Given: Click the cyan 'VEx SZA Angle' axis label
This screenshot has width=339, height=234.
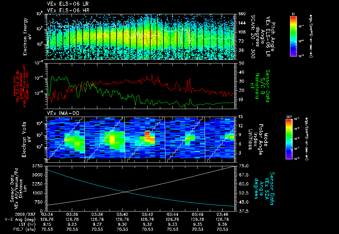Looking at the screenshot, I should click(264, 188).
